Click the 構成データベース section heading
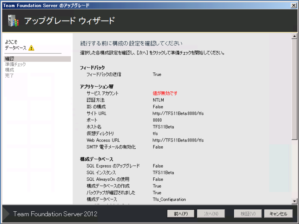The width and height of the screenshot is (299, 224). pos(96,159)
